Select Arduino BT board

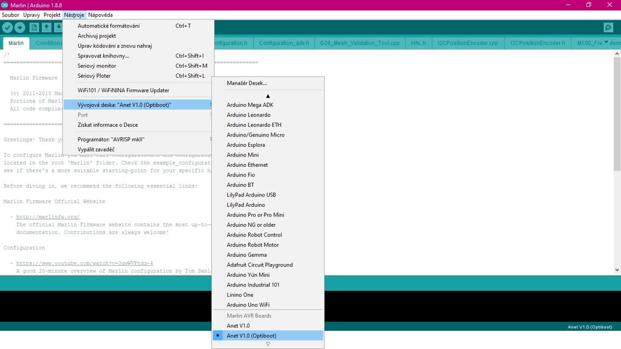pyautogui.click(x=268, y=185)
